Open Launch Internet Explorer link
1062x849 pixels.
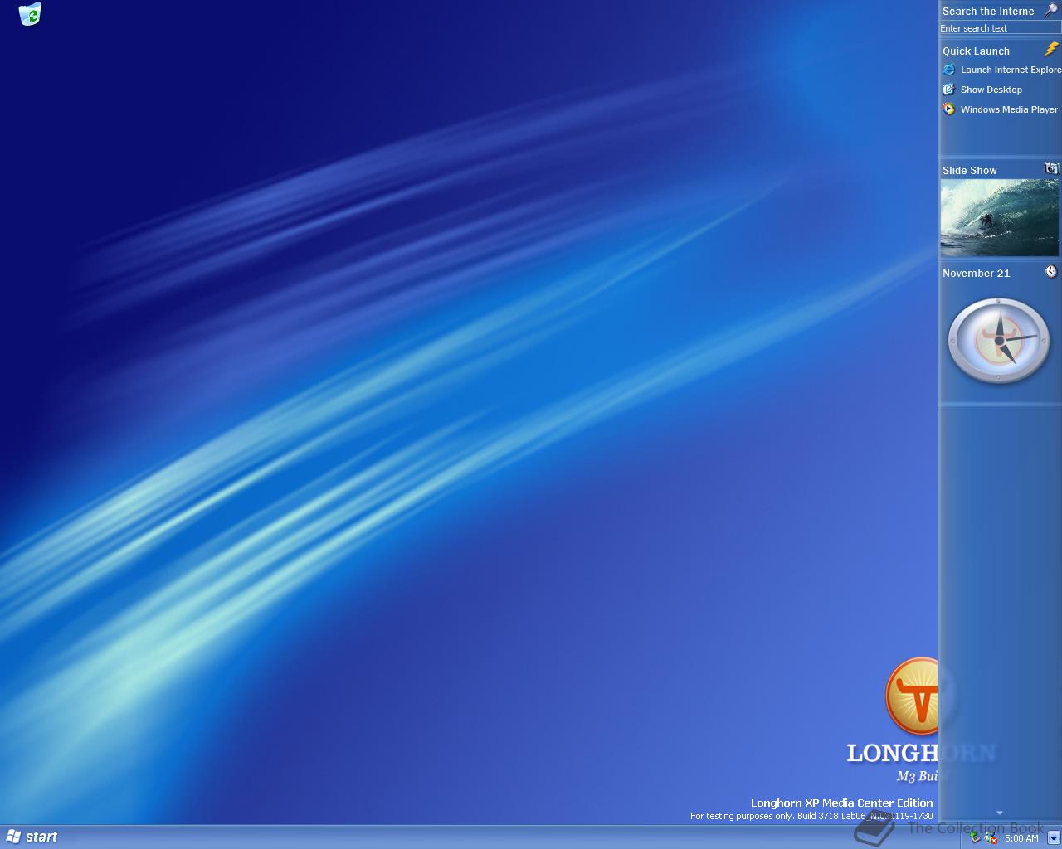click(1011, 70)
